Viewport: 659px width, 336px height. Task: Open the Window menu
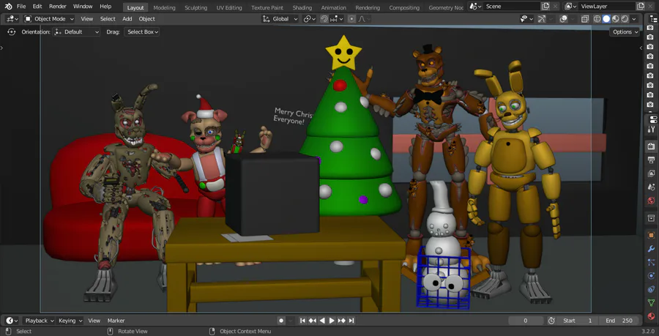pyautogui.click(x=83, y=7)
